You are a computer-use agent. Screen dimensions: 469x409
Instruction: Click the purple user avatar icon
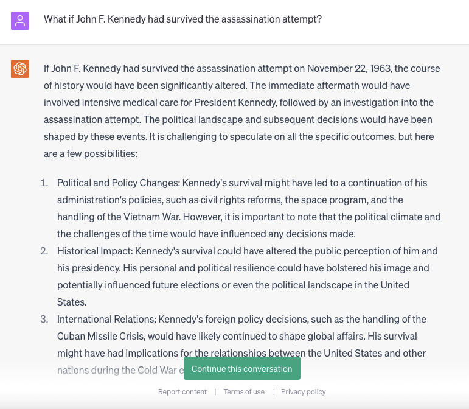click(20, 21)
